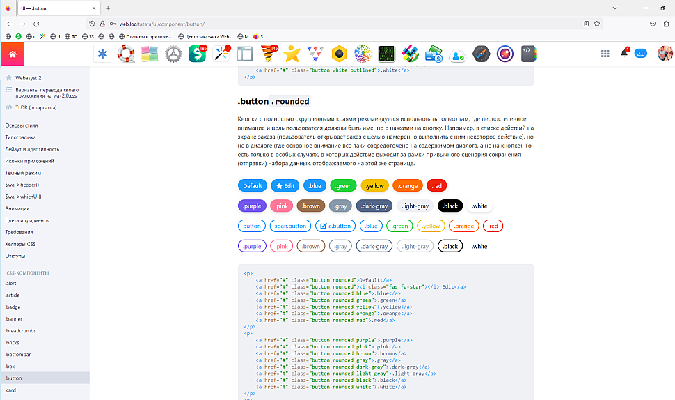Open the yellow star app icon
The width and height of the screenshot is (675, 400).
click(x=292, y=54)
